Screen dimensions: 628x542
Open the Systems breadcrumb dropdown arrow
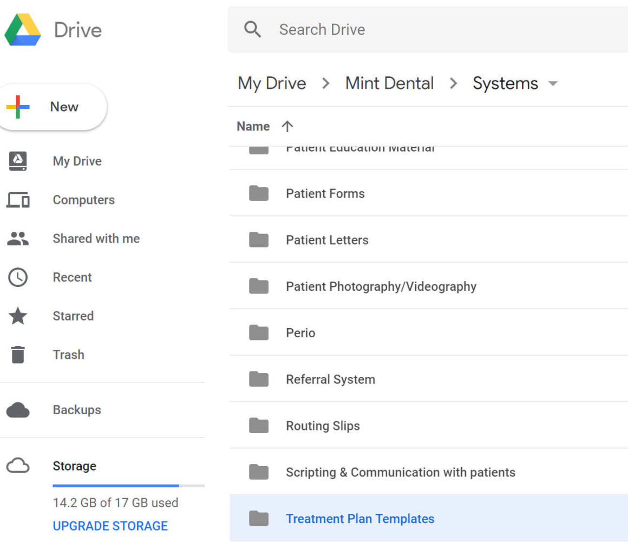coord(553,84)
